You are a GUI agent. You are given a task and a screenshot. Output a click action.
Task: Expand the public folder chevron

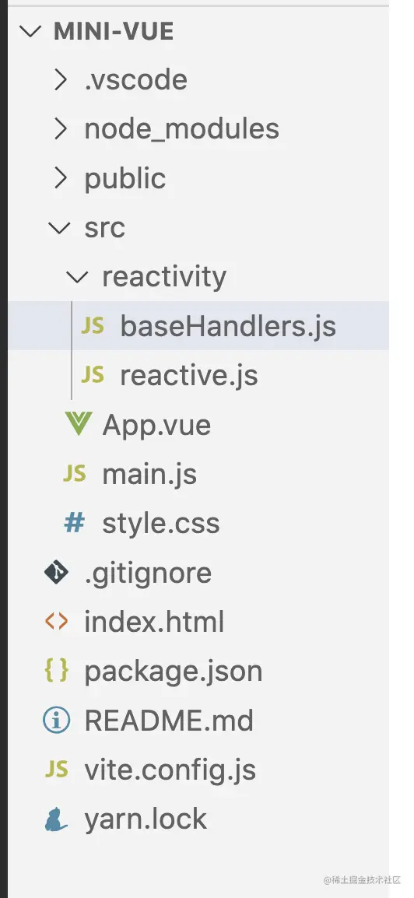tap(60, 178)
